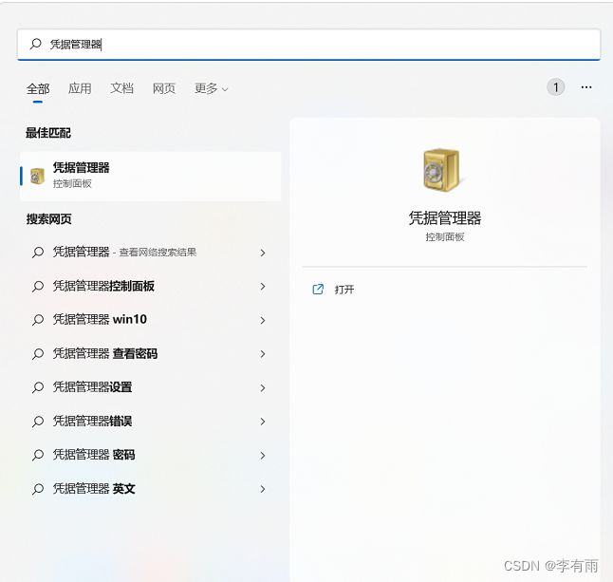
Task: Select the suggestion 凭据管理器设置
Action: [x=151, y=387]
